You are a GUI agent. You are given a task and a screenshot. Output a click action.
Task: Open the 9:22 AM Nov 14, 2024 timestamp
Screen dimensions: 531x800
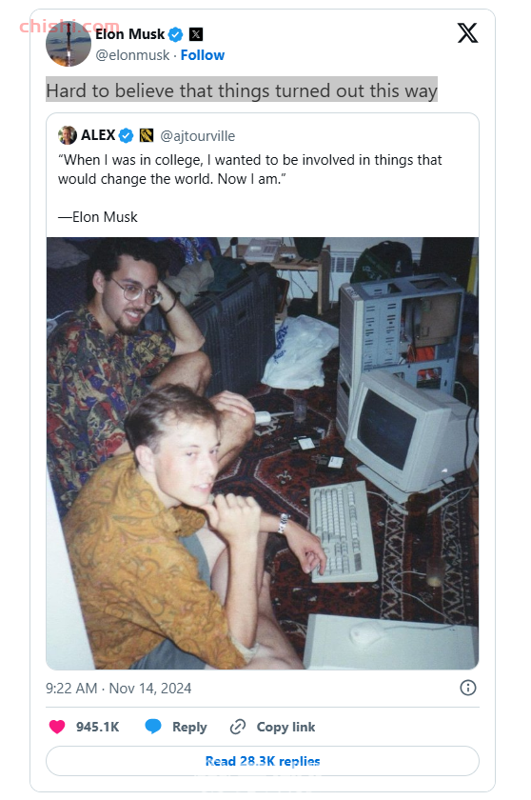[x=119, y=689]
